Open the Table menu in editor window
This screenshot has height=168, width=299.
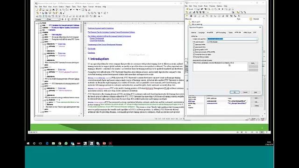click(x=74, y=7)
